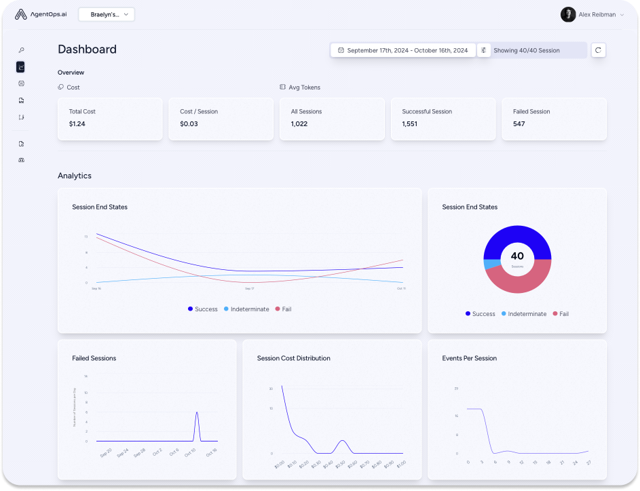This screenshot has width=640, height=491.
Task: Click the Session End States line chart title
Action: tap(100, 207)
